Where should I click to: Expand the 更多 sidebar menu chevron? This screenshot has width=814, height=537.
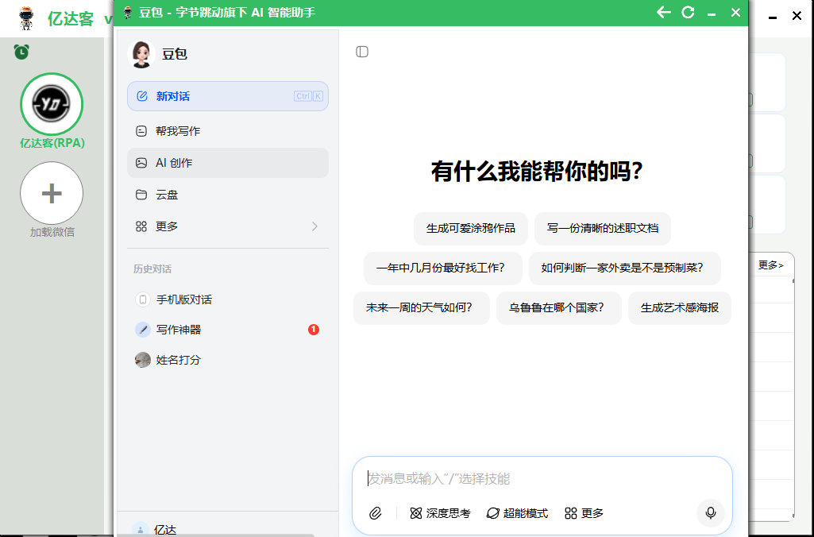(314, 226)
